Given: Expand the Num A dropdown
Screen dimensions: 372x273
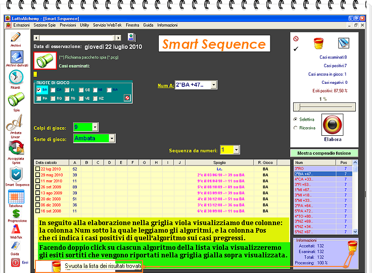Looking at the screenshot, I should pyautogui.click(x=214, y=85).
